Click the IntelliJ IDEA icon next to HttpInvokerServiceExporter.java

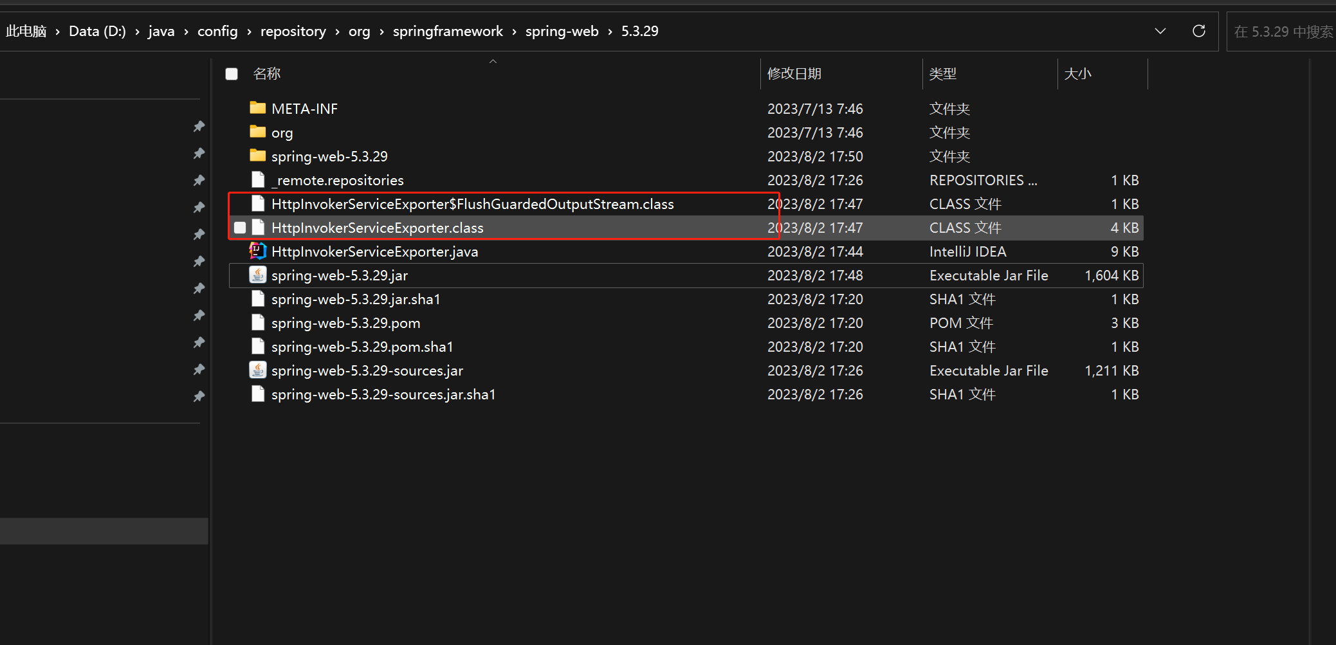(x=257, y=251)
